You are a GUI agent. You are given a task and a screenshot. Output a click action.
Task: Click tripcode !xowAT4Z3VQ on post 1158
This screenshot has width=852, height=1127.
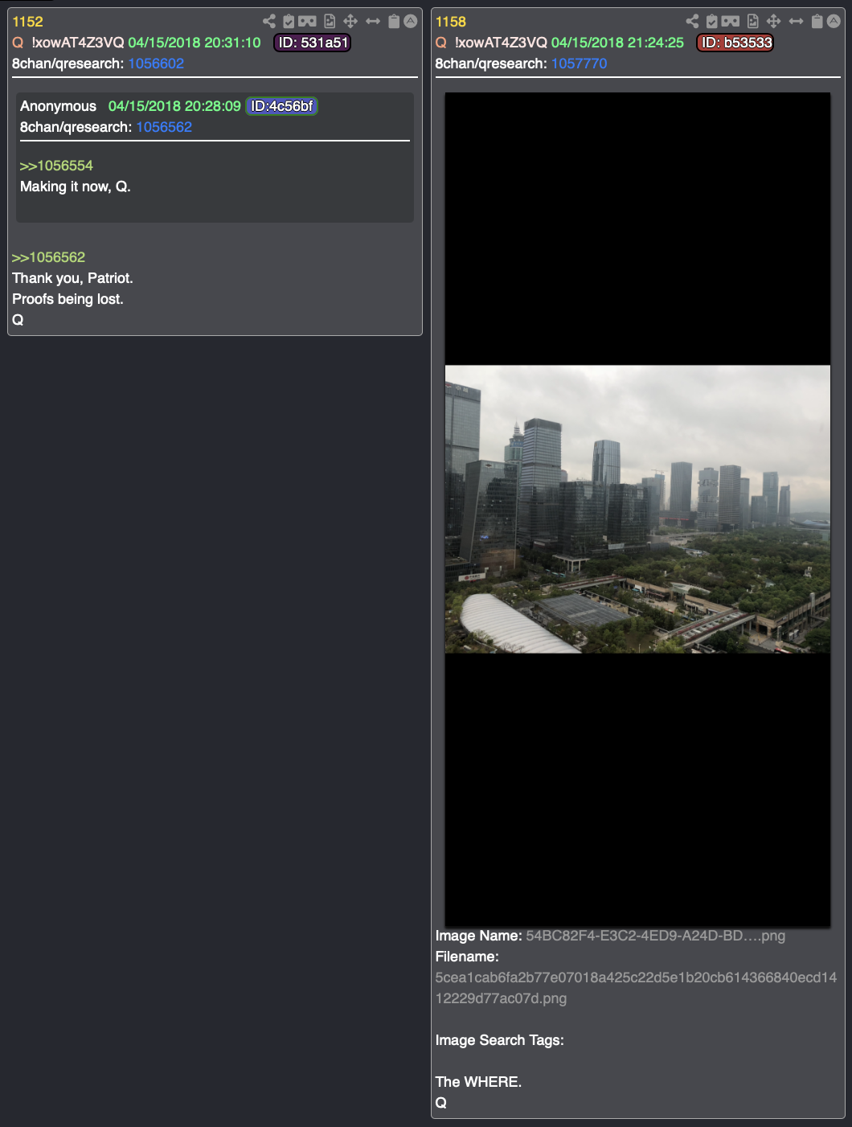(x=501, y=43)
